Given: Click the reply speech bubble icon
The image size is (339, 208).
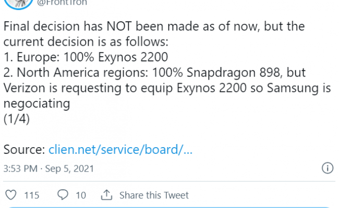Looking at the screenshot, I should point(63,195).
